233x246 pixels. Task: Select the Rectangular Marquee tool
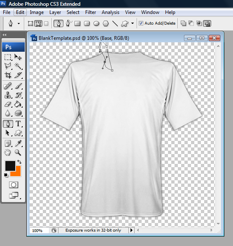[7, 57]
